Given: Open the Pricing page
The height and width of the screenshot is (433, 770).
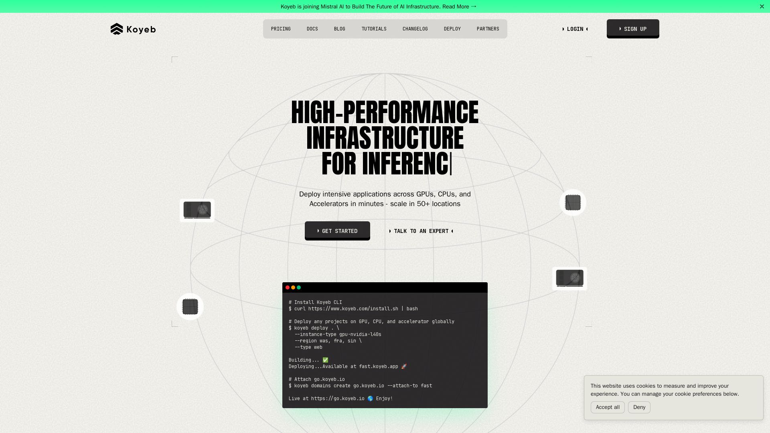Looking at the screenshot, I should pyautogui.click(x=281, y=29).
